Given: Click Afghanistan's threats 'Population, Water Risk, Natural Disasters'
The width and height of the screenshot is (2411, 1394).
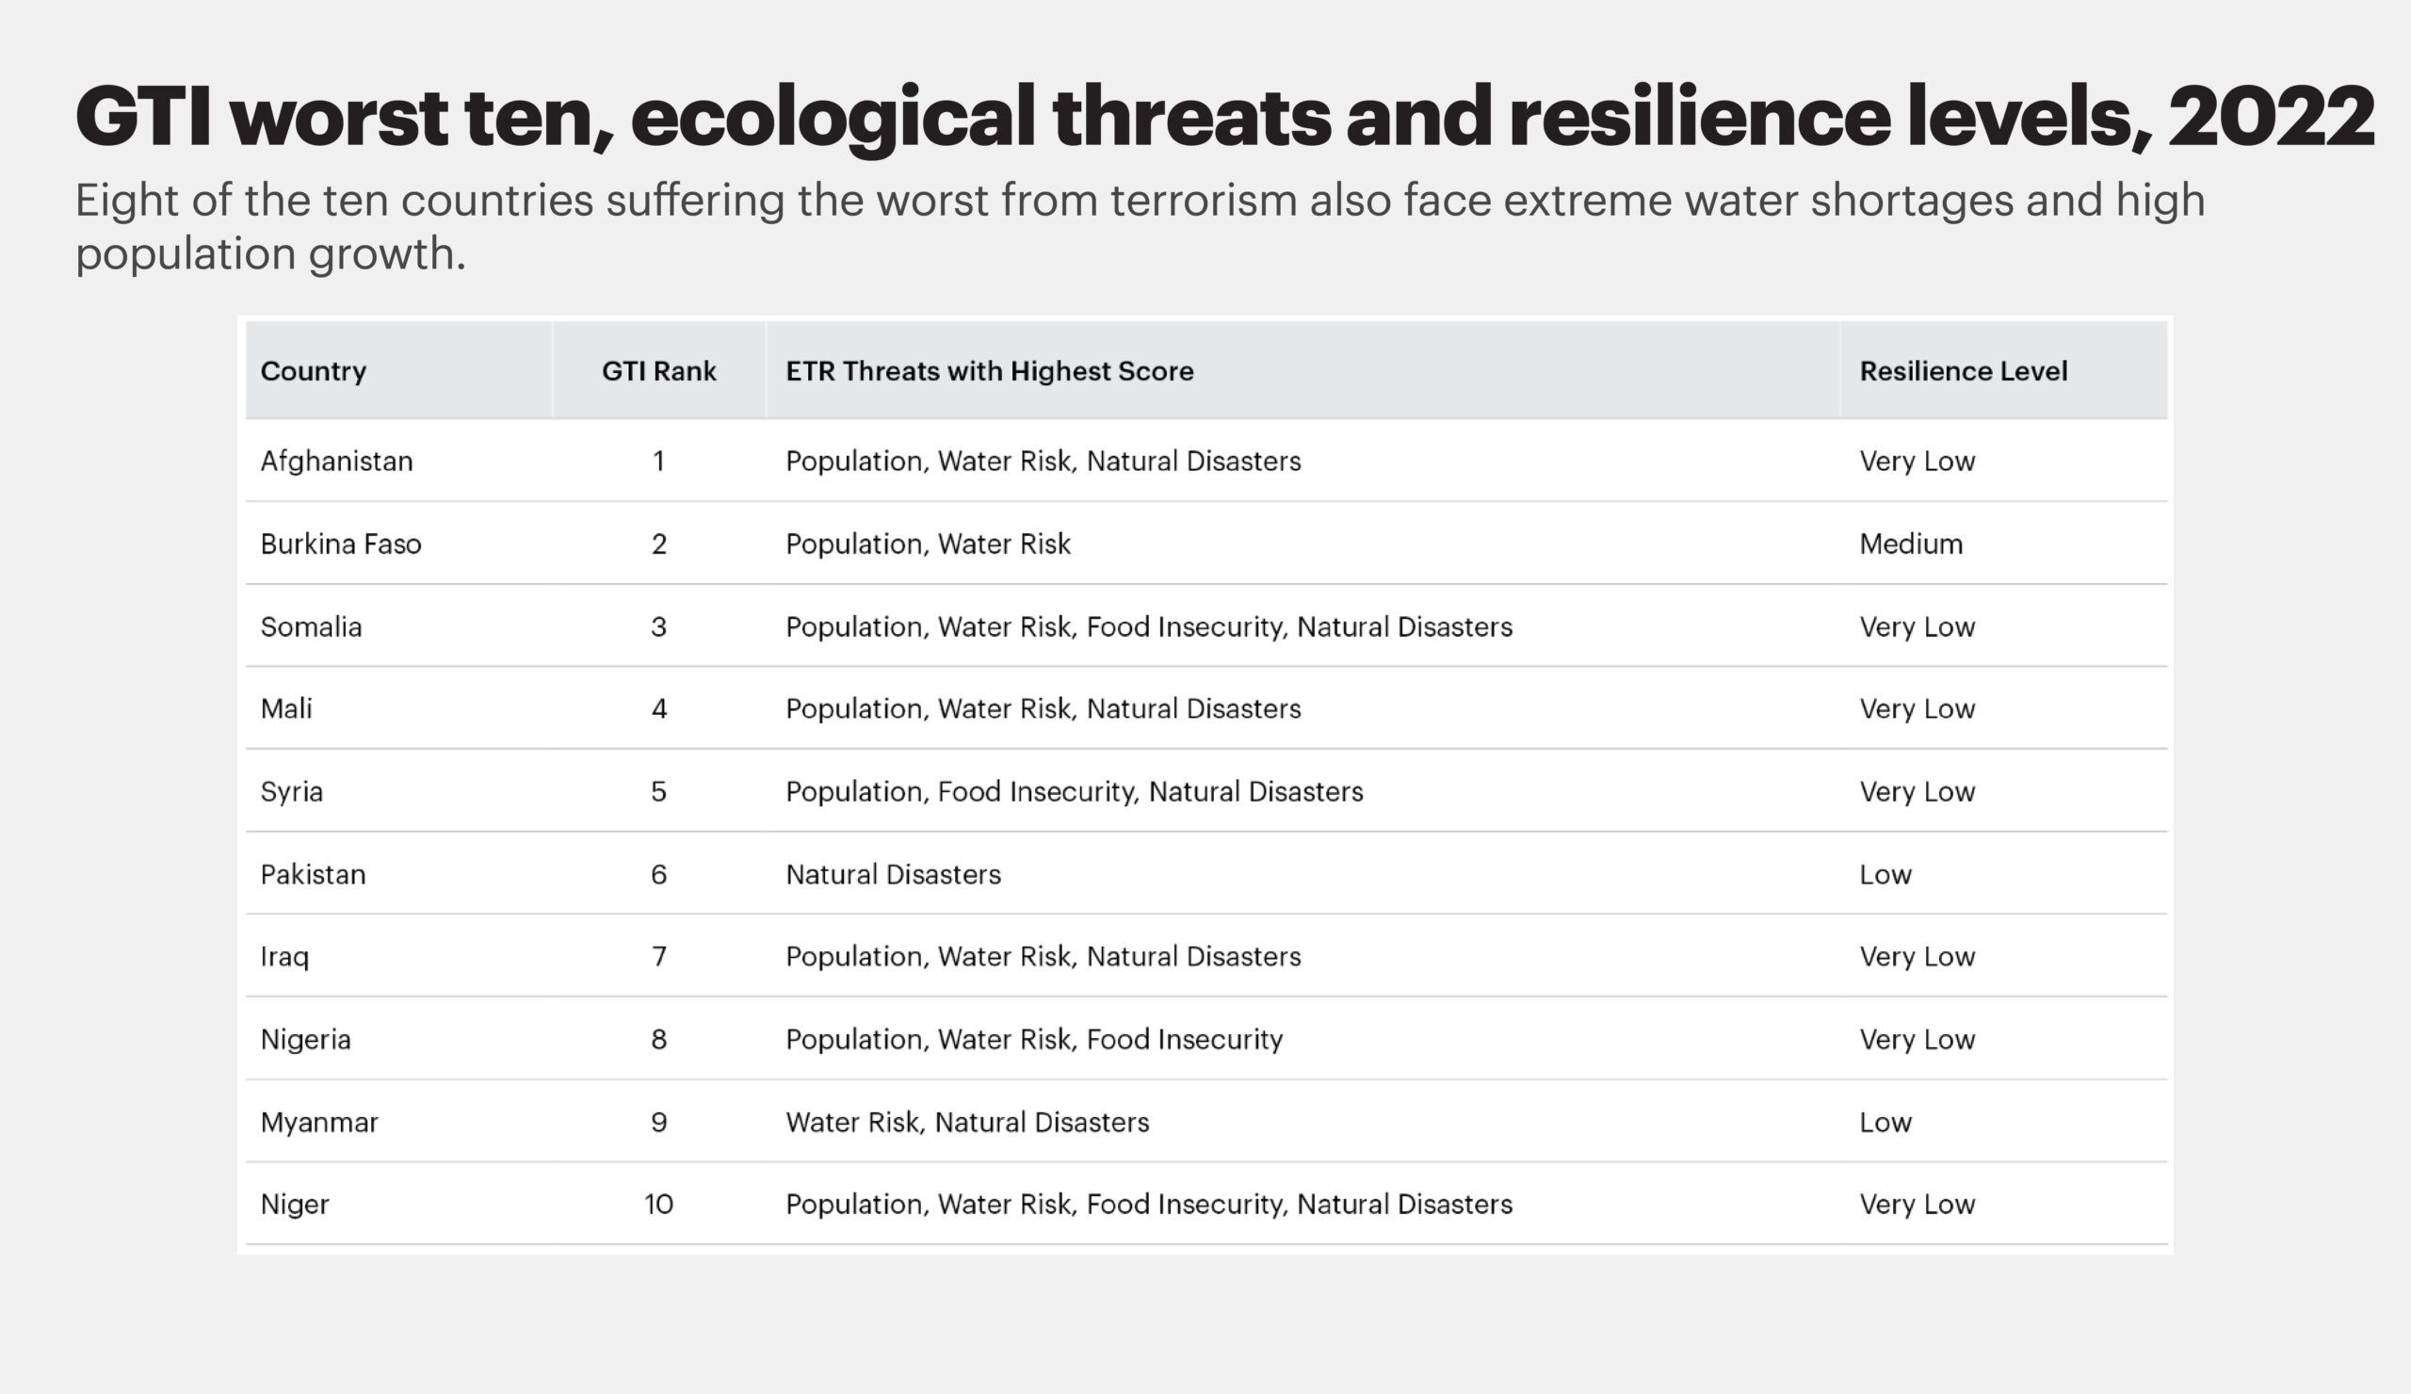Looking at the screenshot, I should point(1043,462).
